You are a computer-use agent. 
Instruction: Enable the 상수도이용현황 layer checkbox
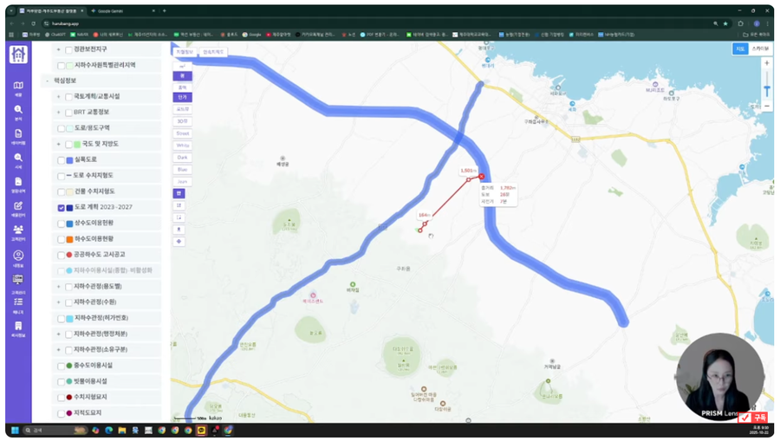click(62, 224)
